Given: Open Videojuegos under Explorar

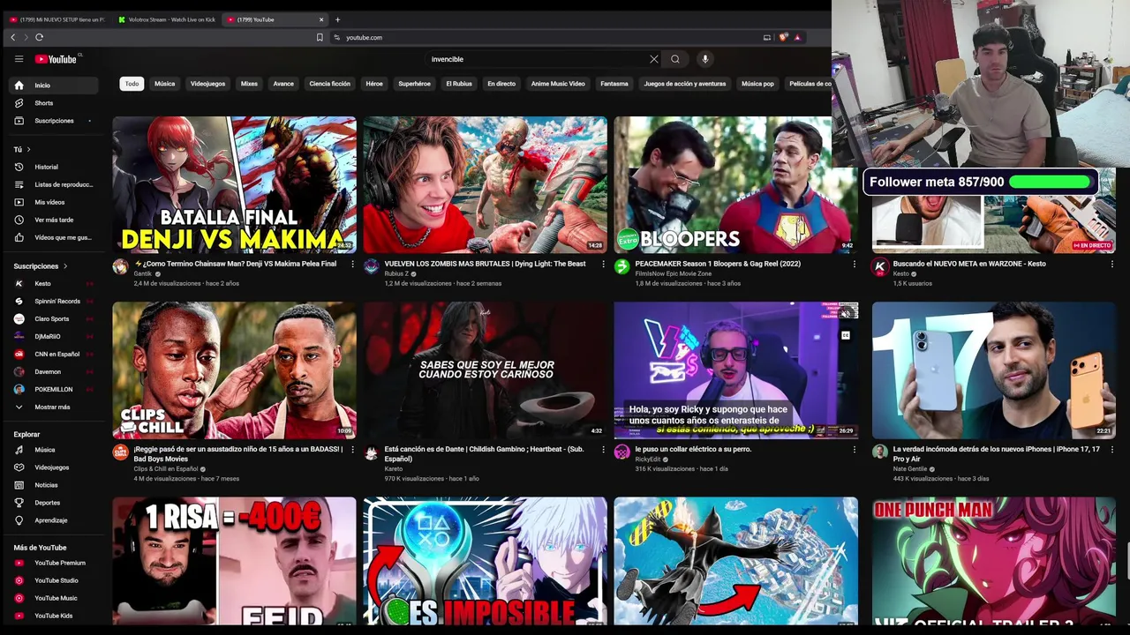Looking at the screenshot, I should click(x=53, y=467).
